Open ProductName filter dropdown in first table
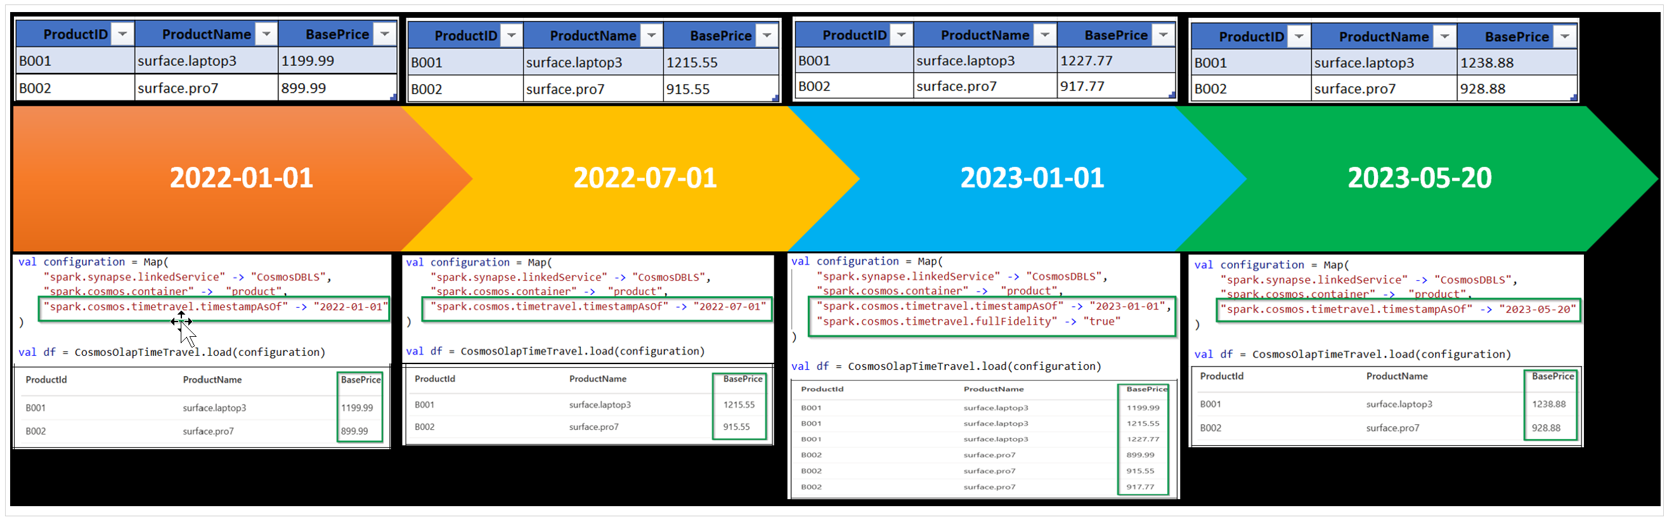The width and height of the screenshot is (1667, 522). point(266,34)
